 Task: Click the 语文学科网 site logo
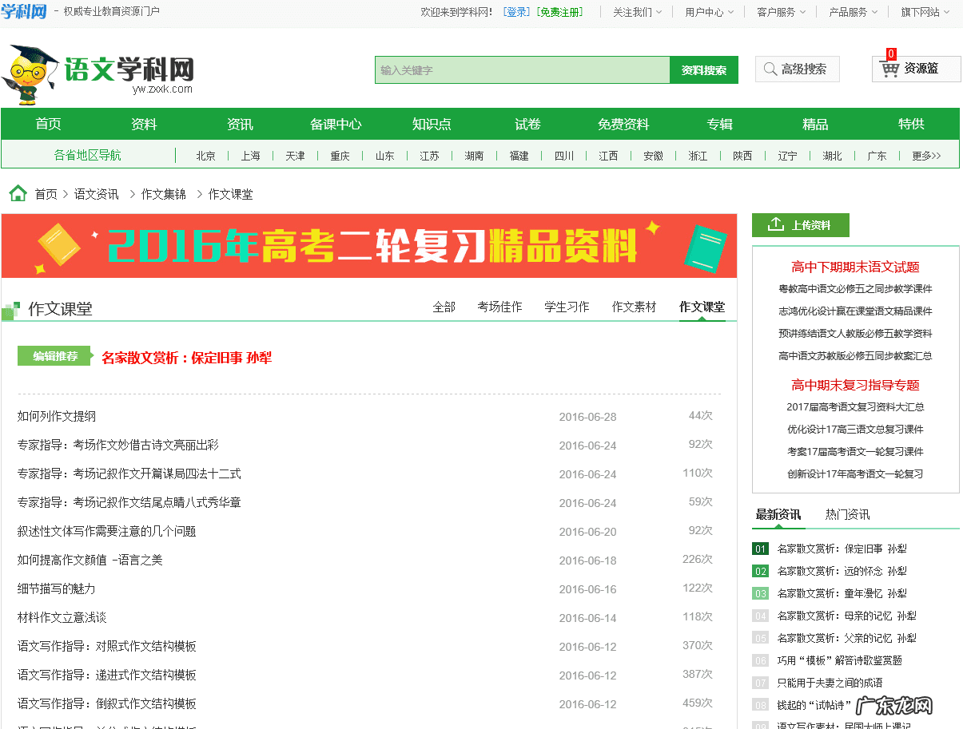(x=128, y=69)
